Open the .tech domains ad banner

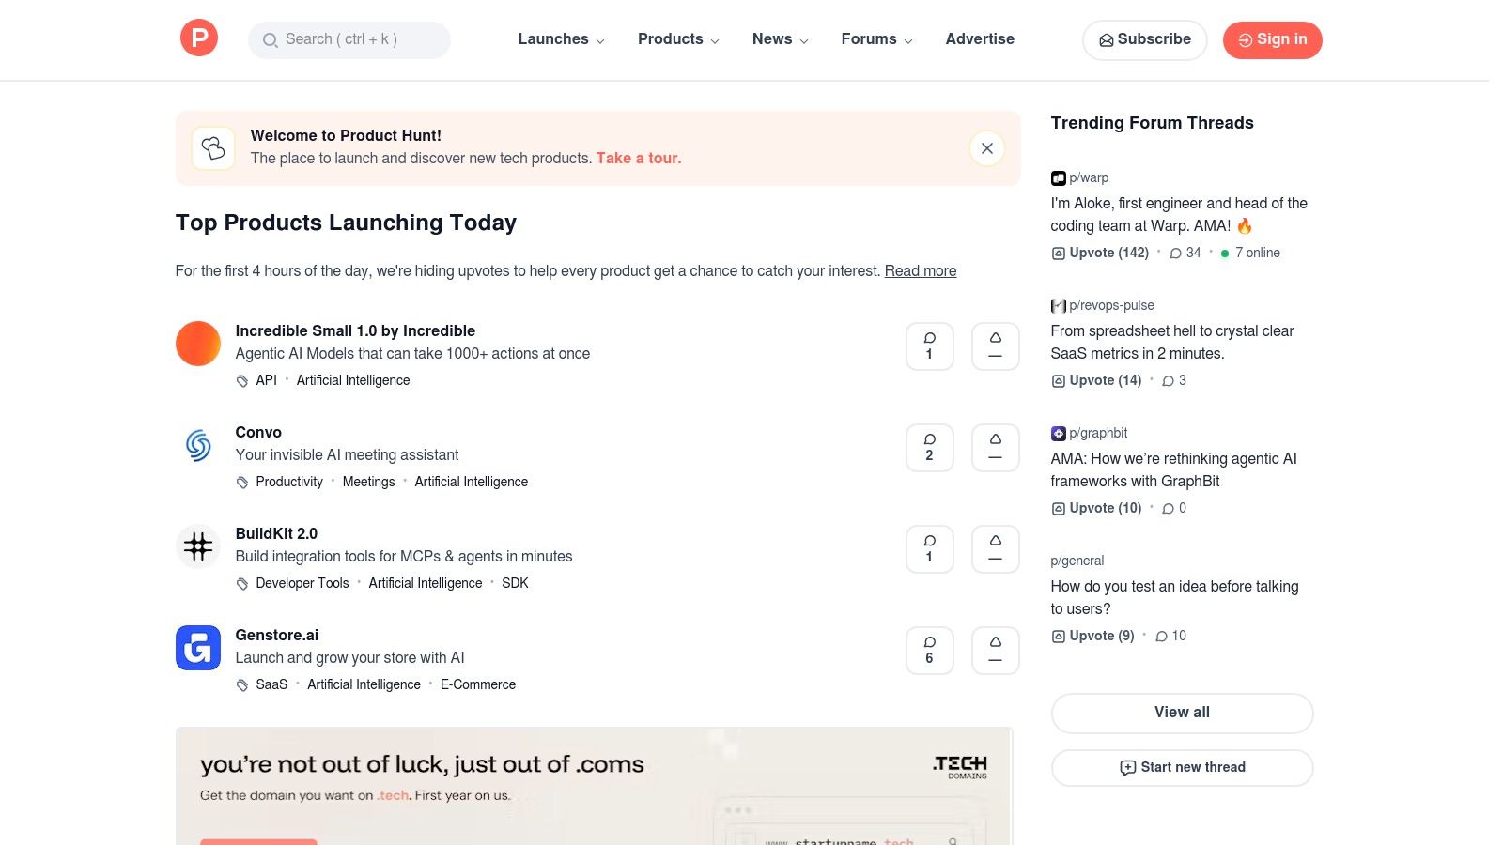point(594,786)
